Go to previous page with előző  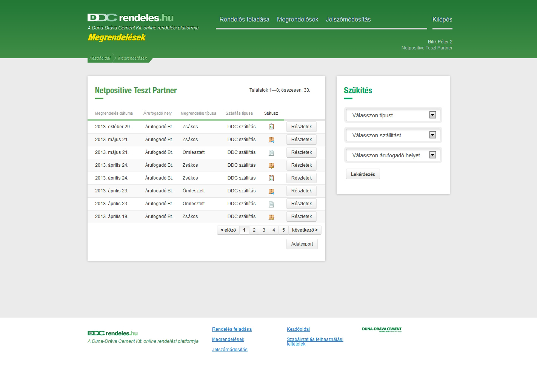point(228,230)
